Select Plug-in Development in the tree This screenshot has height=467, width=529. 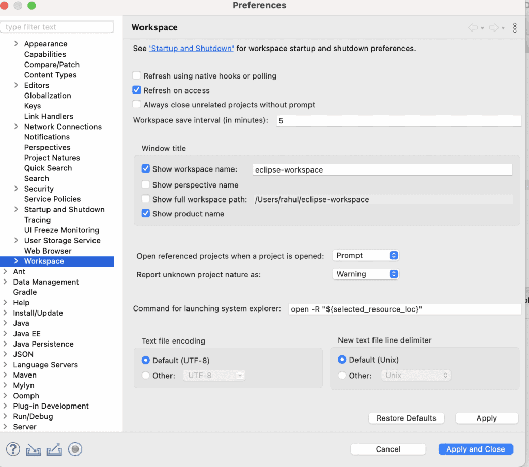[51, 406]
